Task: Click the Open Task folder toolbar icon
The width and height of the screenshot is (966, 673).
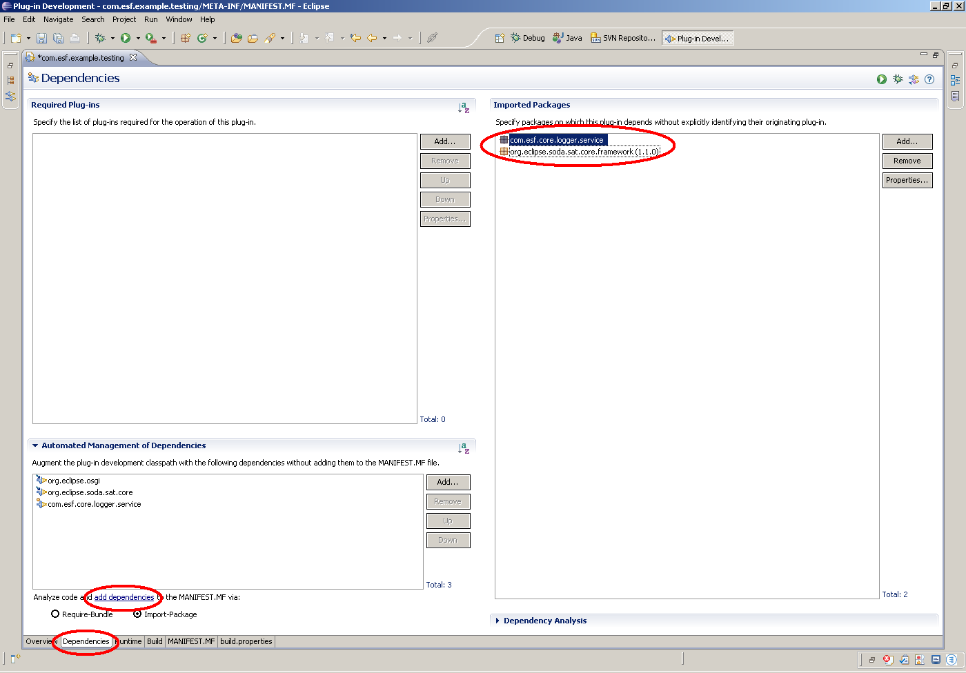Action: 253,38
